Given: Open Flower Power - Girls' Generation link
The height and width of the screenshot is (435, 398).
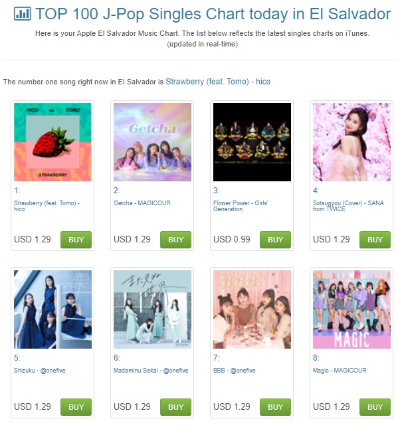Looking at the screenshot, I should click(x=241, y=206).
